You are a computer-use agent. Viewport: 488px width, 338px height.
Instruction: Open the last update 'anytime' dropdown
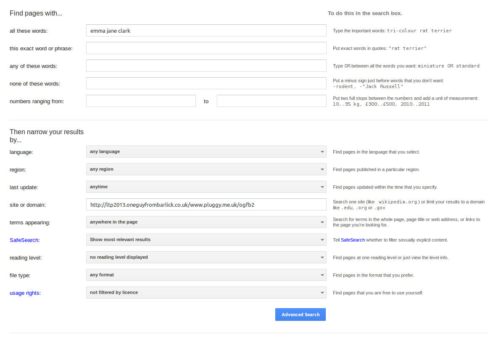206,187
